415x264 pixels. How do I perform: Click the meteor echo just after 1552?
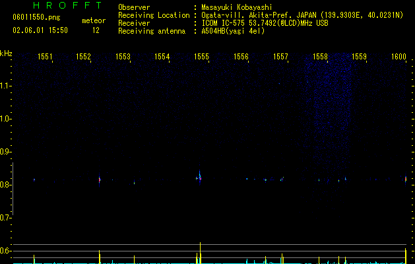(100, 180)
